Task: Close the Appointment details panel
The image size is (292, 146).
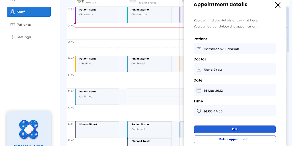Action: [278, 5]
